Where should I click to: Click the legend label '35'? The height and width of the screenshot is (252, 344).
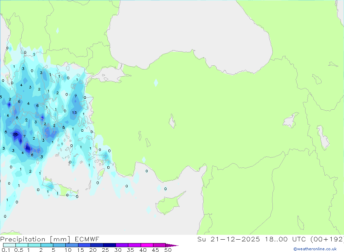tap(130, 250)
